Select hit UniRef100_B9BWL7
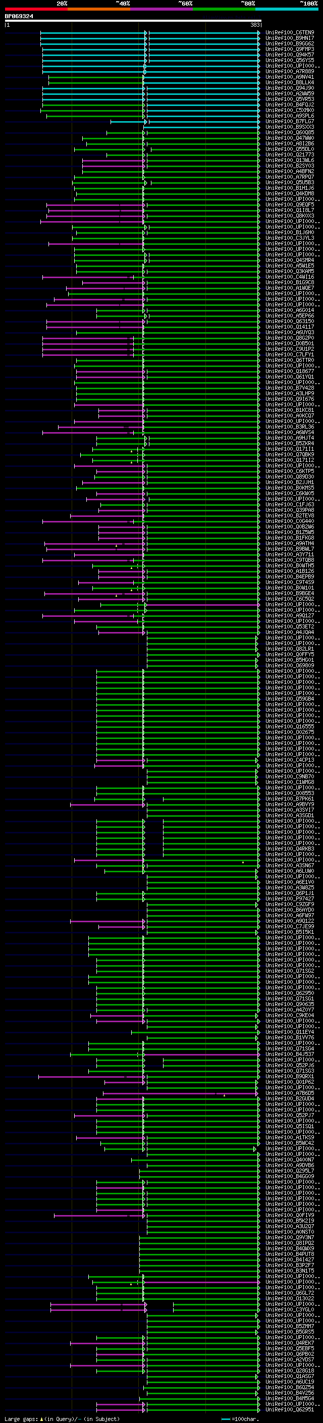The height and width of the screenshot is (1423, 323). pos(289,549)
